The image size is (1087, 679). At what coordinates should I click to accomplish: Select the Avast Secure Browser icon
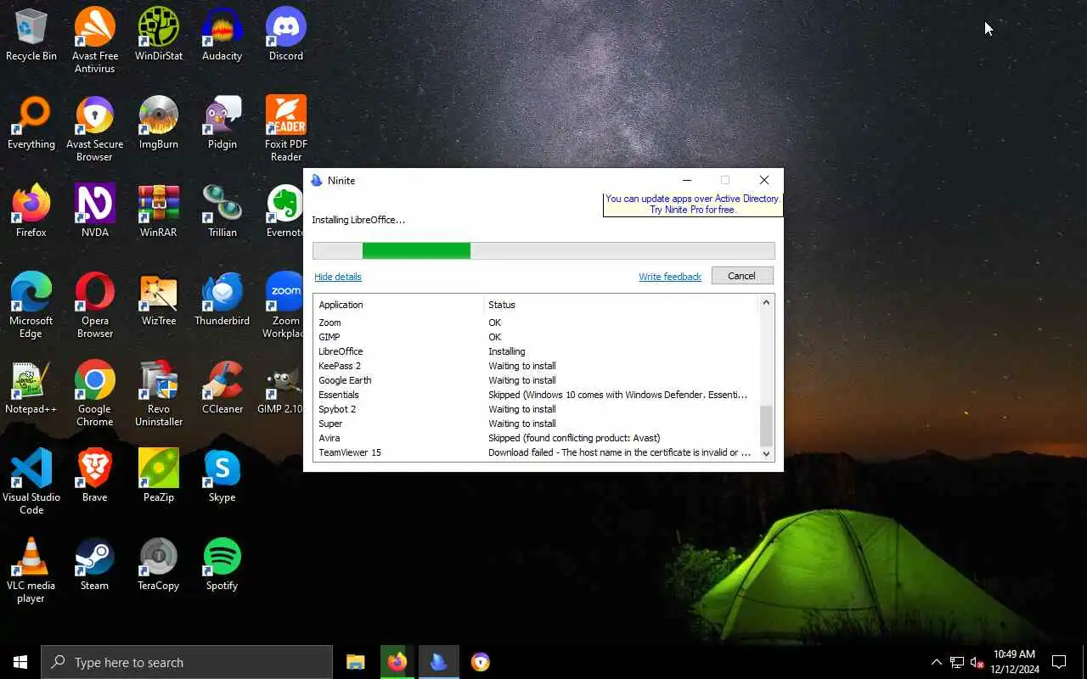(94, 129)
